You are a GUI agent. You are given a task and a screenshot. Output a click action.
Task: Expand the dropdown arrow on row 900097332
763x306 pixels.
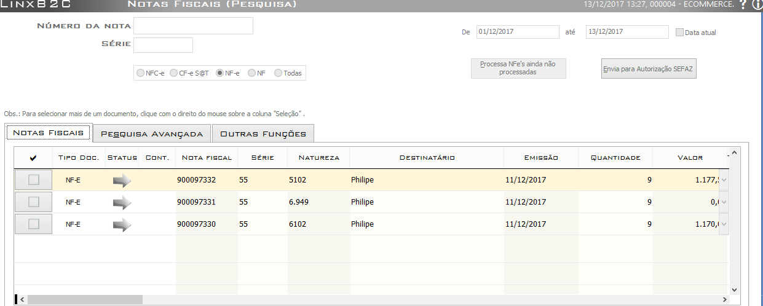pos(724,180)
